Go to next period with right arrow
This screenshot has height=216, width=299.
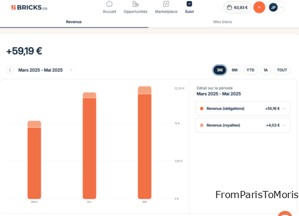click(x=71, y=70)
